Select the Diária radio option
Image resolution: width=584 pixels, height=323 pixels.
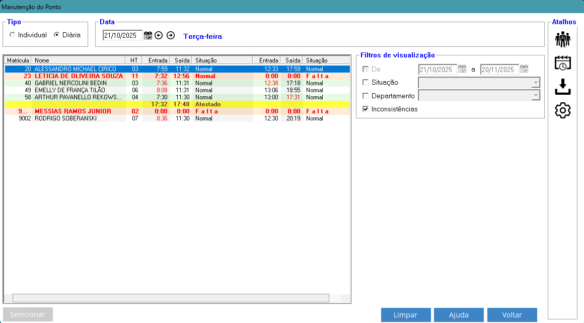point(57,35)
